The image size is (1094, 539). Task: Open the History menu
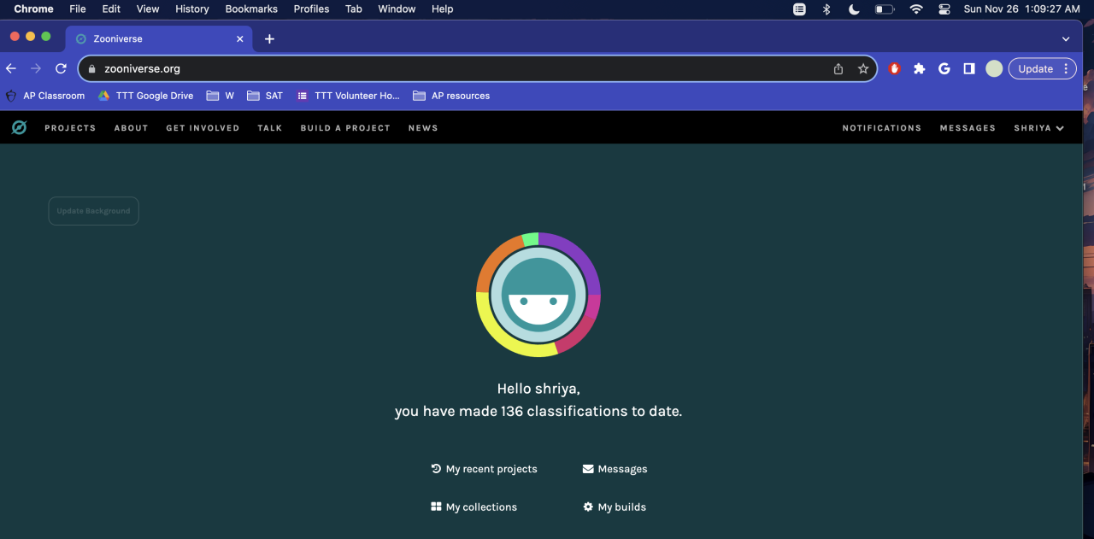click(192, 9)
